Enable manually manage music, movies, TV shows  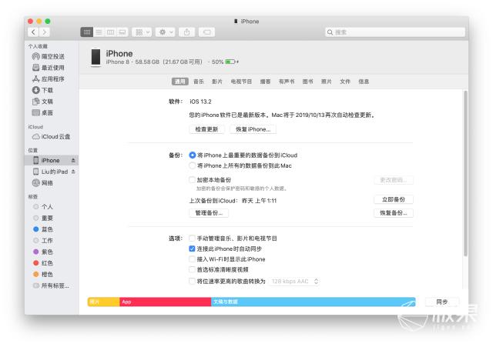point(192,239)
